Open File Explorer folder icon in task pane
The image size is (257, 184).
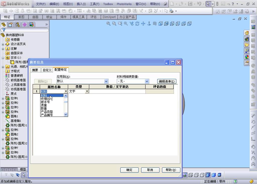click(247, 45)
